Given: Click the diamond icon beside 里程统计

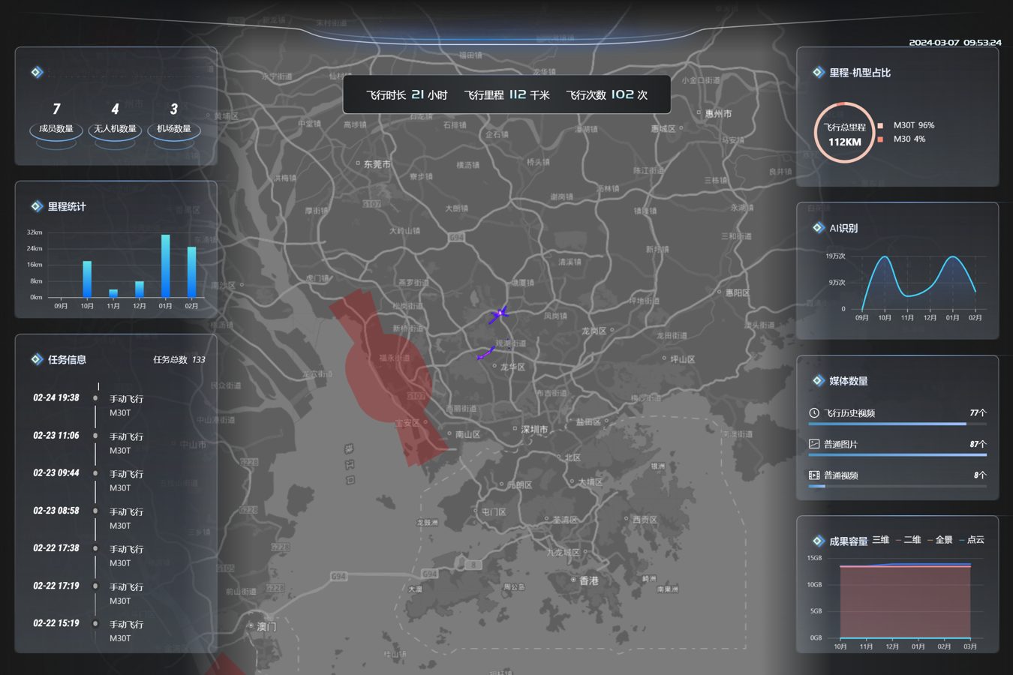Looking at the screenshot, I should click(36, 206).
